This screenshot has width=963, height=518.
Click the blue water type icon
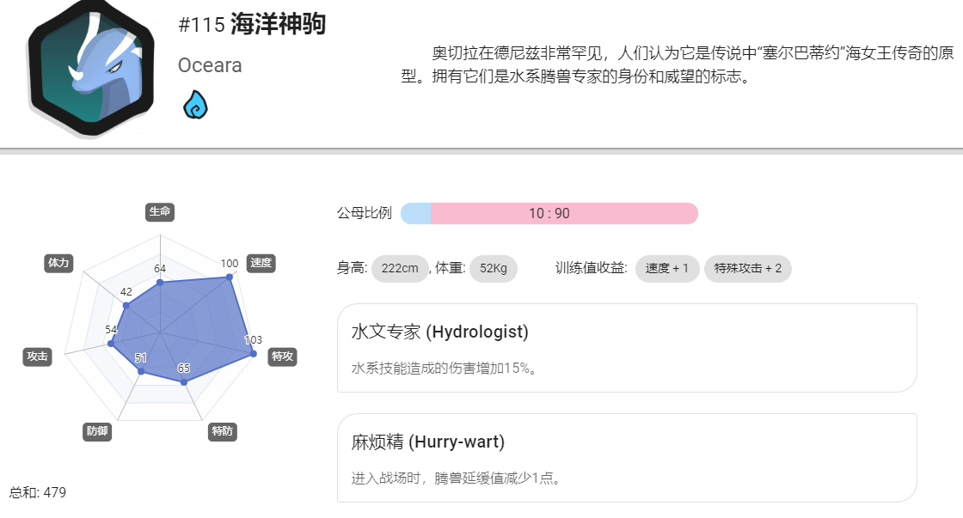(195, 104)
